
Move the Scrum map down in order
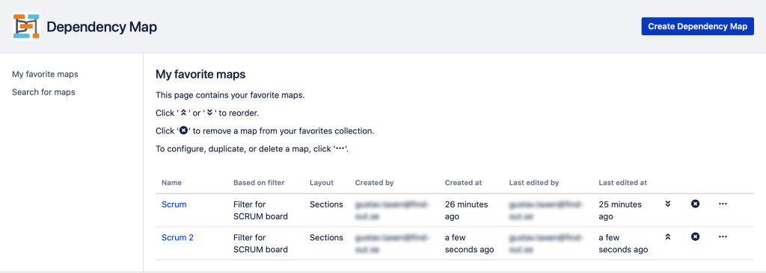tap(668, 204)
